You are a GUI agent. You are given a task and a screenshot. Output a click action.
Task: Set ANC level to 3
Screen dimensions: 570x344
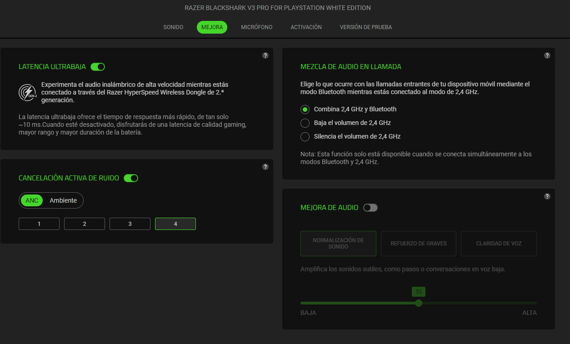130,224
